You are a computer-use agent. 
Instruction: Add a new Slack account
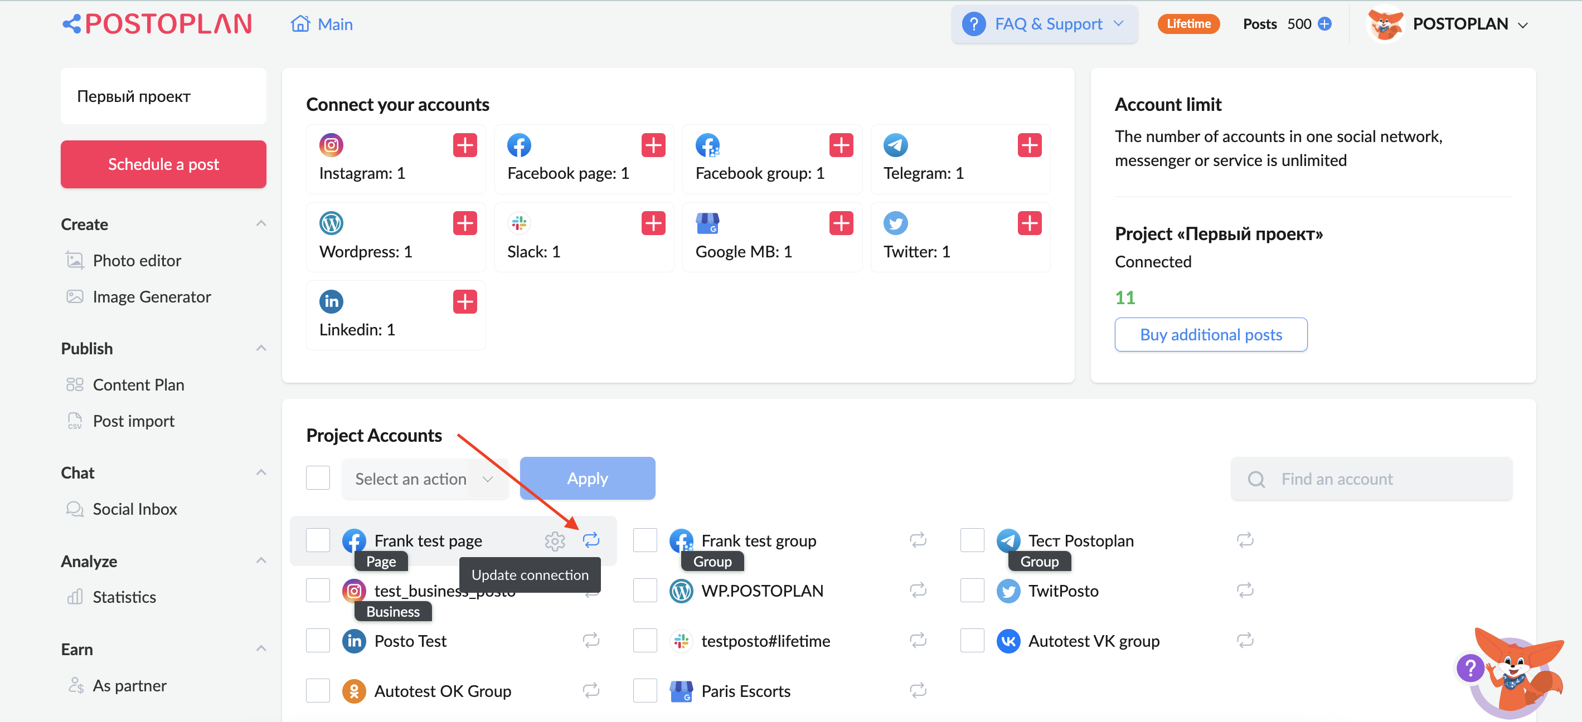[x=653, y=223]
